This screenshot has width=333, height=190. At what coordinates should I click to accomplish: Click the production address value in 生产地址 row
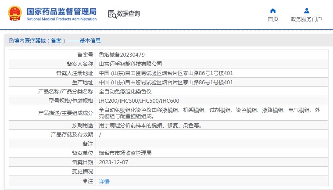166,82
